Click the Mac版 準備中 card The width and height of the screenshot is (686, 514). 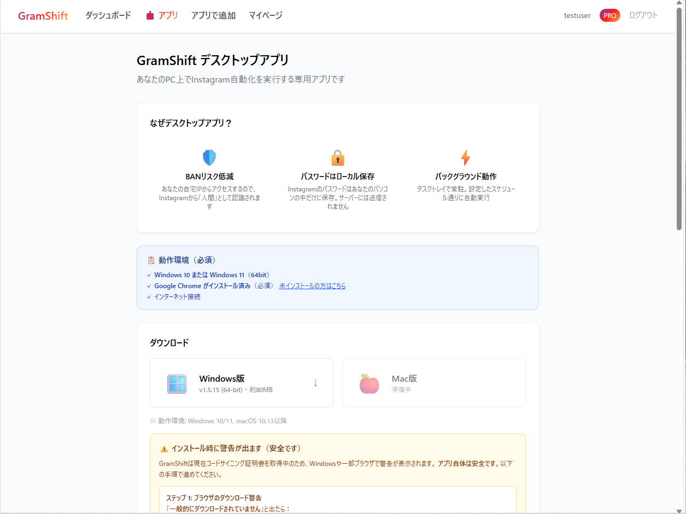(434, 383)
